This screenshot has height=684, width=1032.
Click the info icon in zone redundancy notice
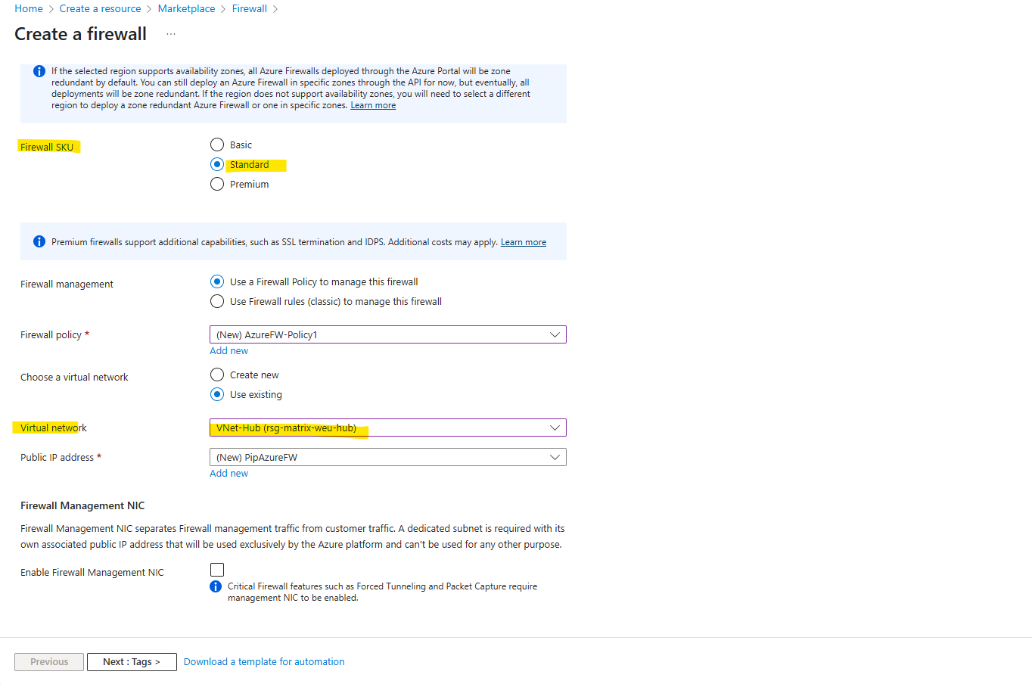(39, 71)
